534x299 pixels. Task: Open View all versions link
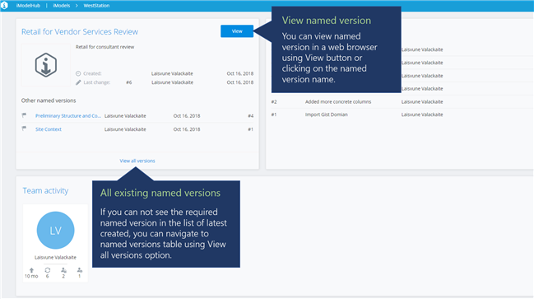click(137, 161)
